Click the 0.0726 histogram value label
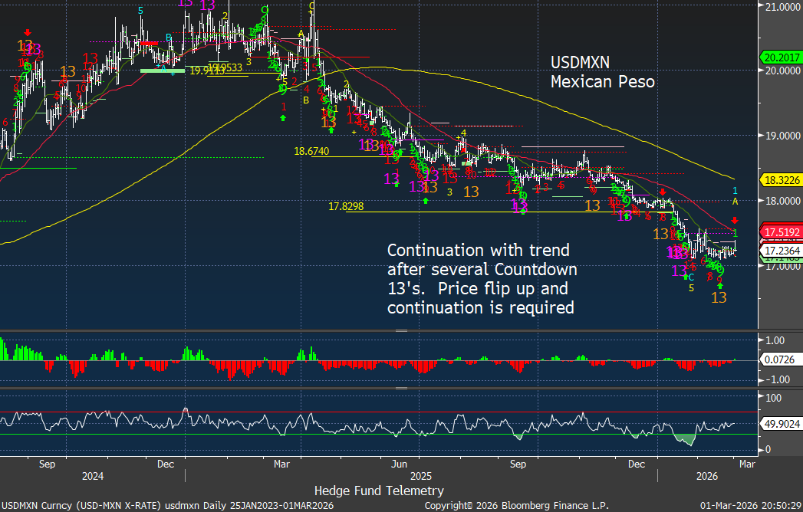This screenshot has width=803, height=512. pos(779,359)
